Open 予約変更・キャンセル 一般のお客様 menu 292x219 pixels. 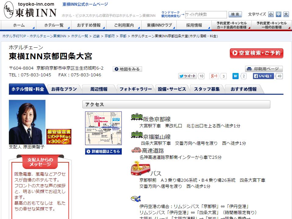272,25
